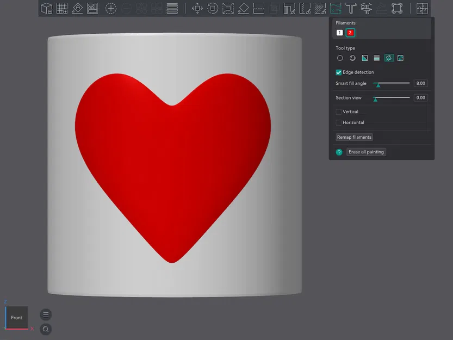453x340 pixels.
Task: Select the Move tool
Action: click(x=197, y=8)
